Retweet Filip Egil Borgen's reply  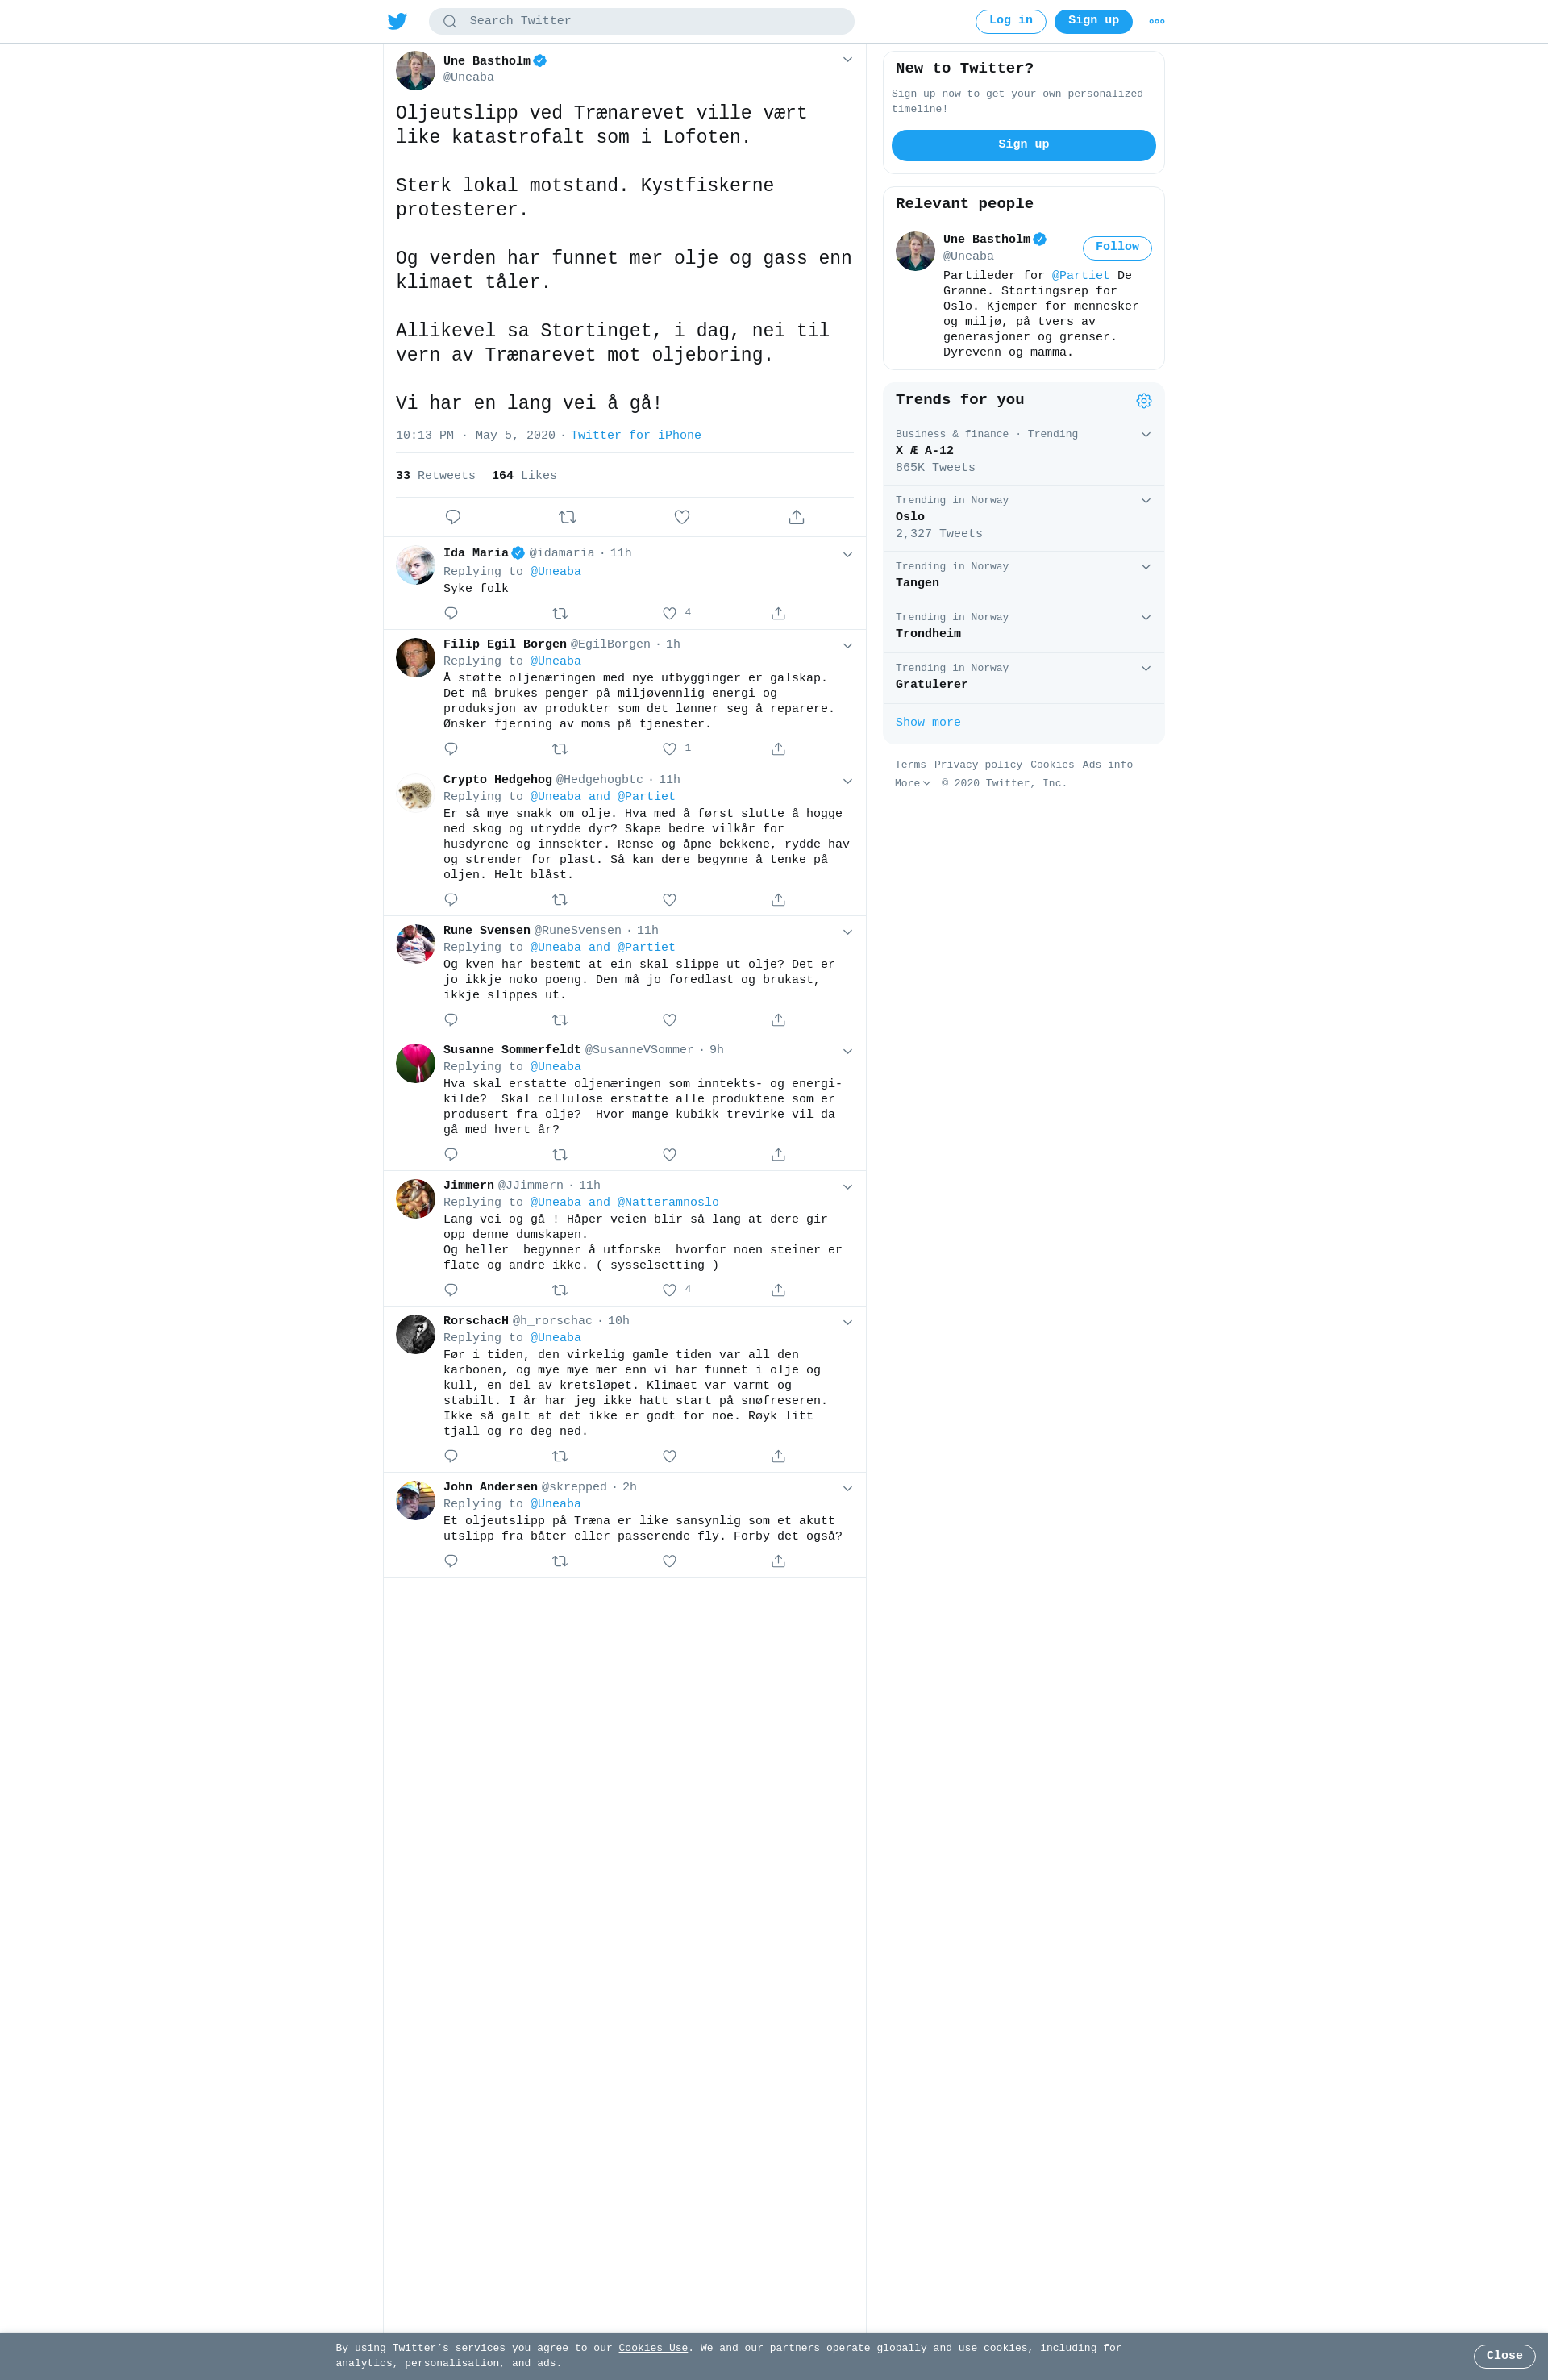coord(560,749)
